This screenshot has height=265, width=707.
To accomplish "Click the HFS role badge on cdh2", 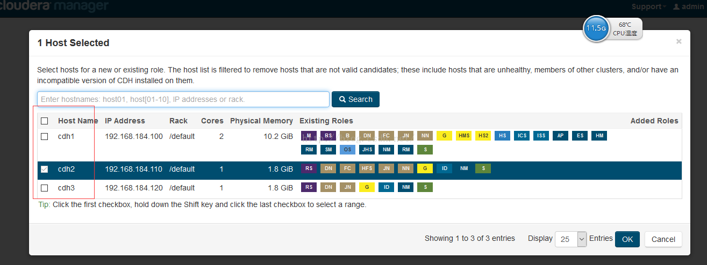I will (367, 168).
